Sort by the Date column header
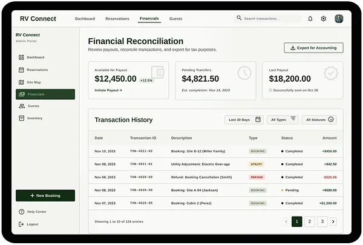The image size is (363, 245). coord(99,138)
